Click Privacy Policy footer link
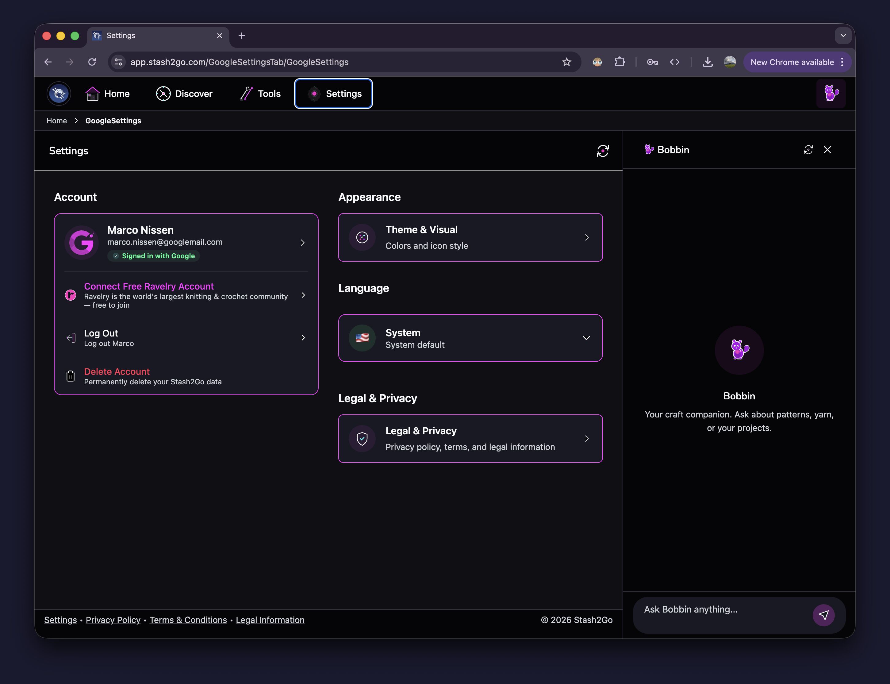 coord(113,620)
